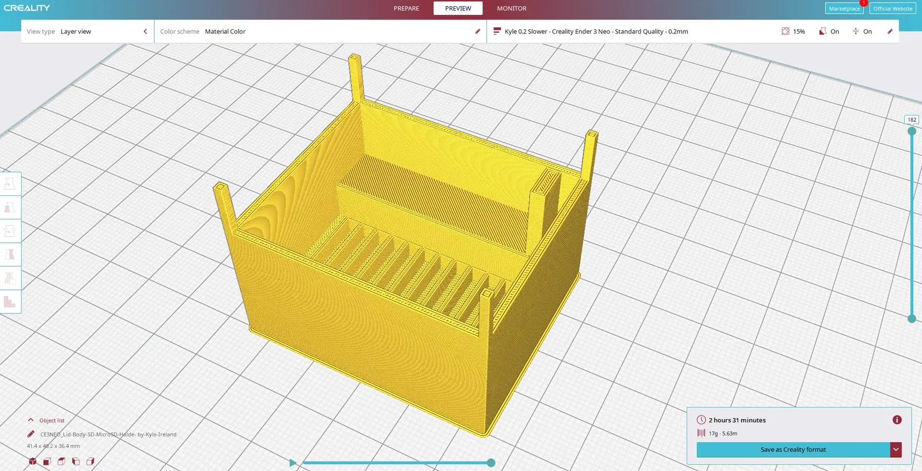Screen dimensions: 922x471
Task: Switch to top view cube icon
Action: pyautogui.click(x=62, y=461)
